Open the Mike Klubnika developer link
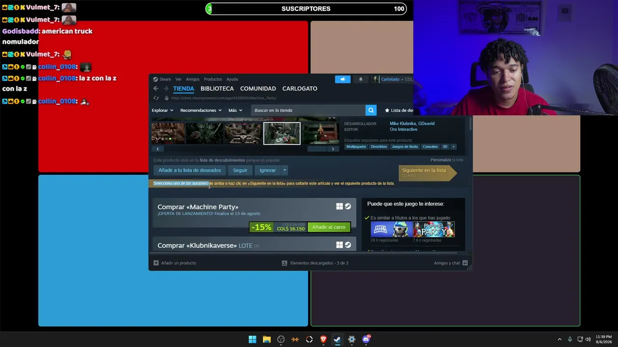The width and height of the screenshot is (618, 347). pos(403,124)
